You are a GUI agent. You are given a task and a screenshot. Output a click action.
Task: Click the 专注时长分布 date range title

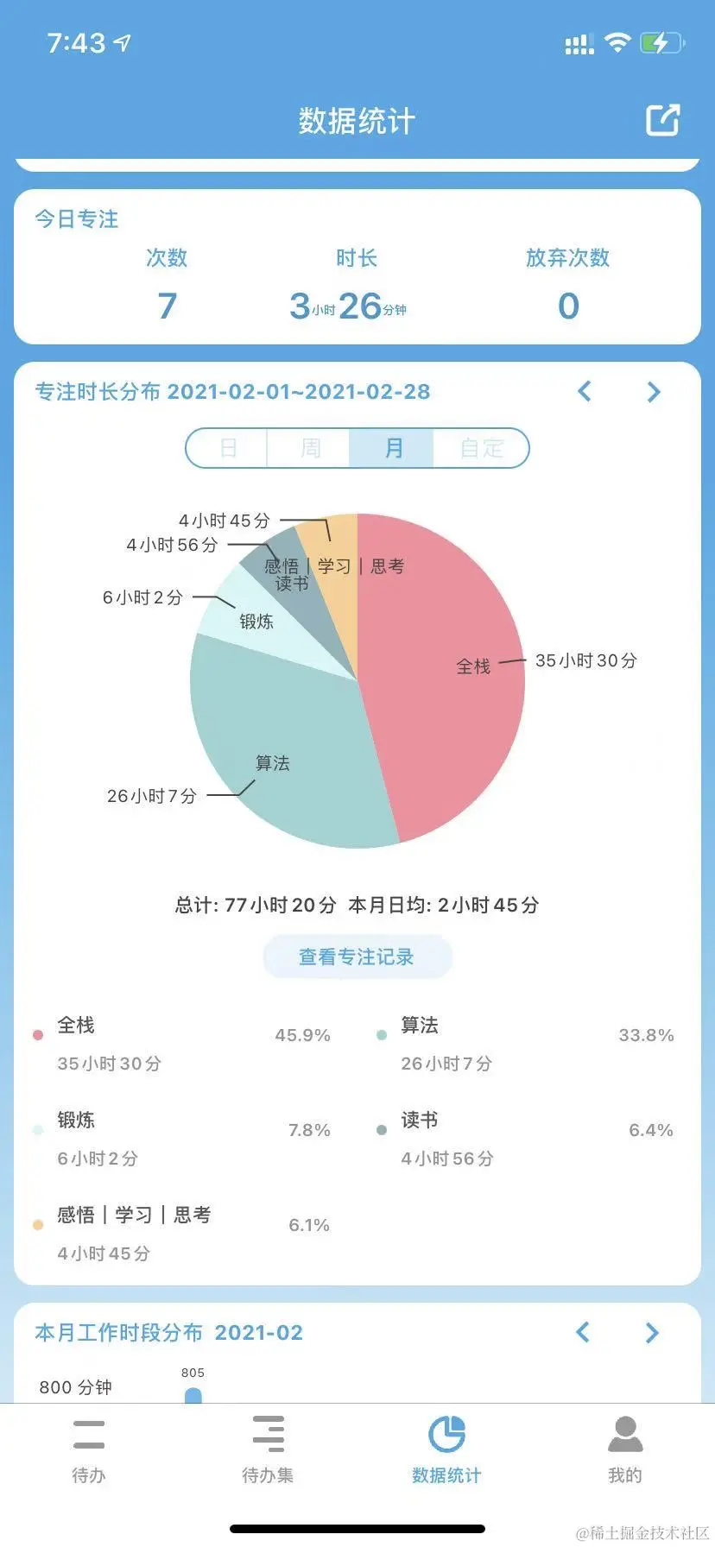231,392
